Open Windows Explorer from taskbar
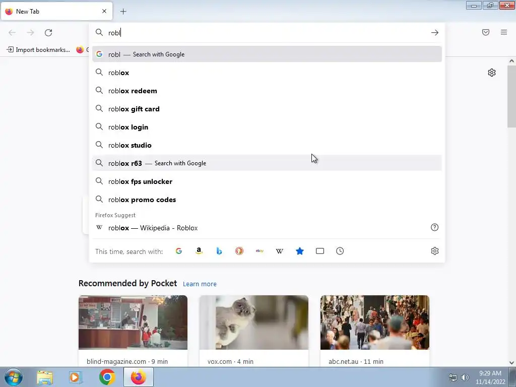The height and width of the screenshot is (387, 516). point(45,377)
